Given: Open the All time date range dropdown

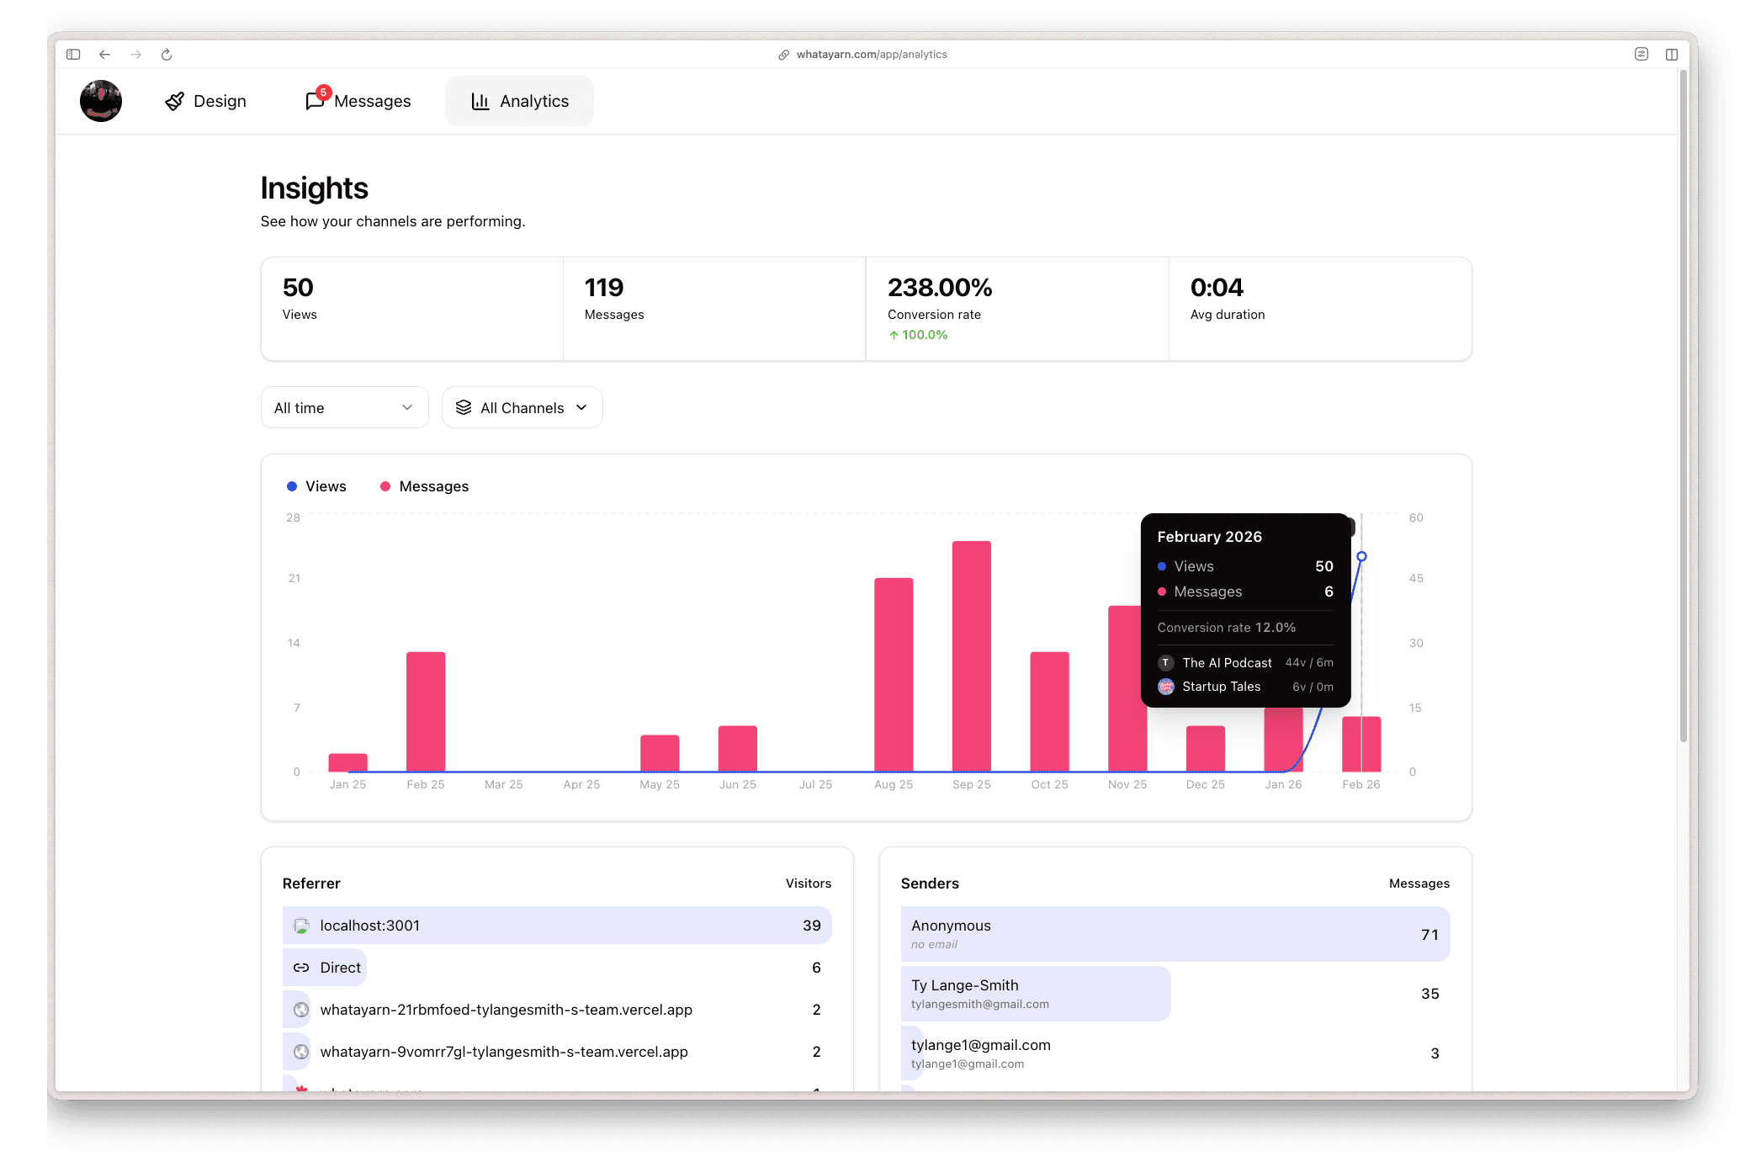Looking at the screenshot, I should (344, 407).
